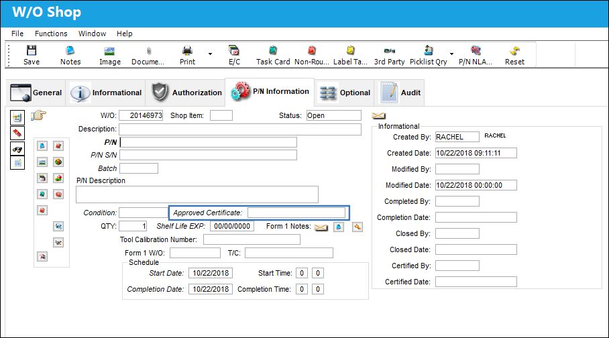Image resolution: width=609 pixels, height=338 pixels.
Task: Click the Certified By field
Action: coord(457,266)
